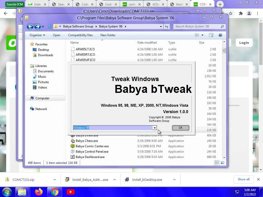
Task: Open COMCT332.zip download options arrow
Action: [55, 180]
